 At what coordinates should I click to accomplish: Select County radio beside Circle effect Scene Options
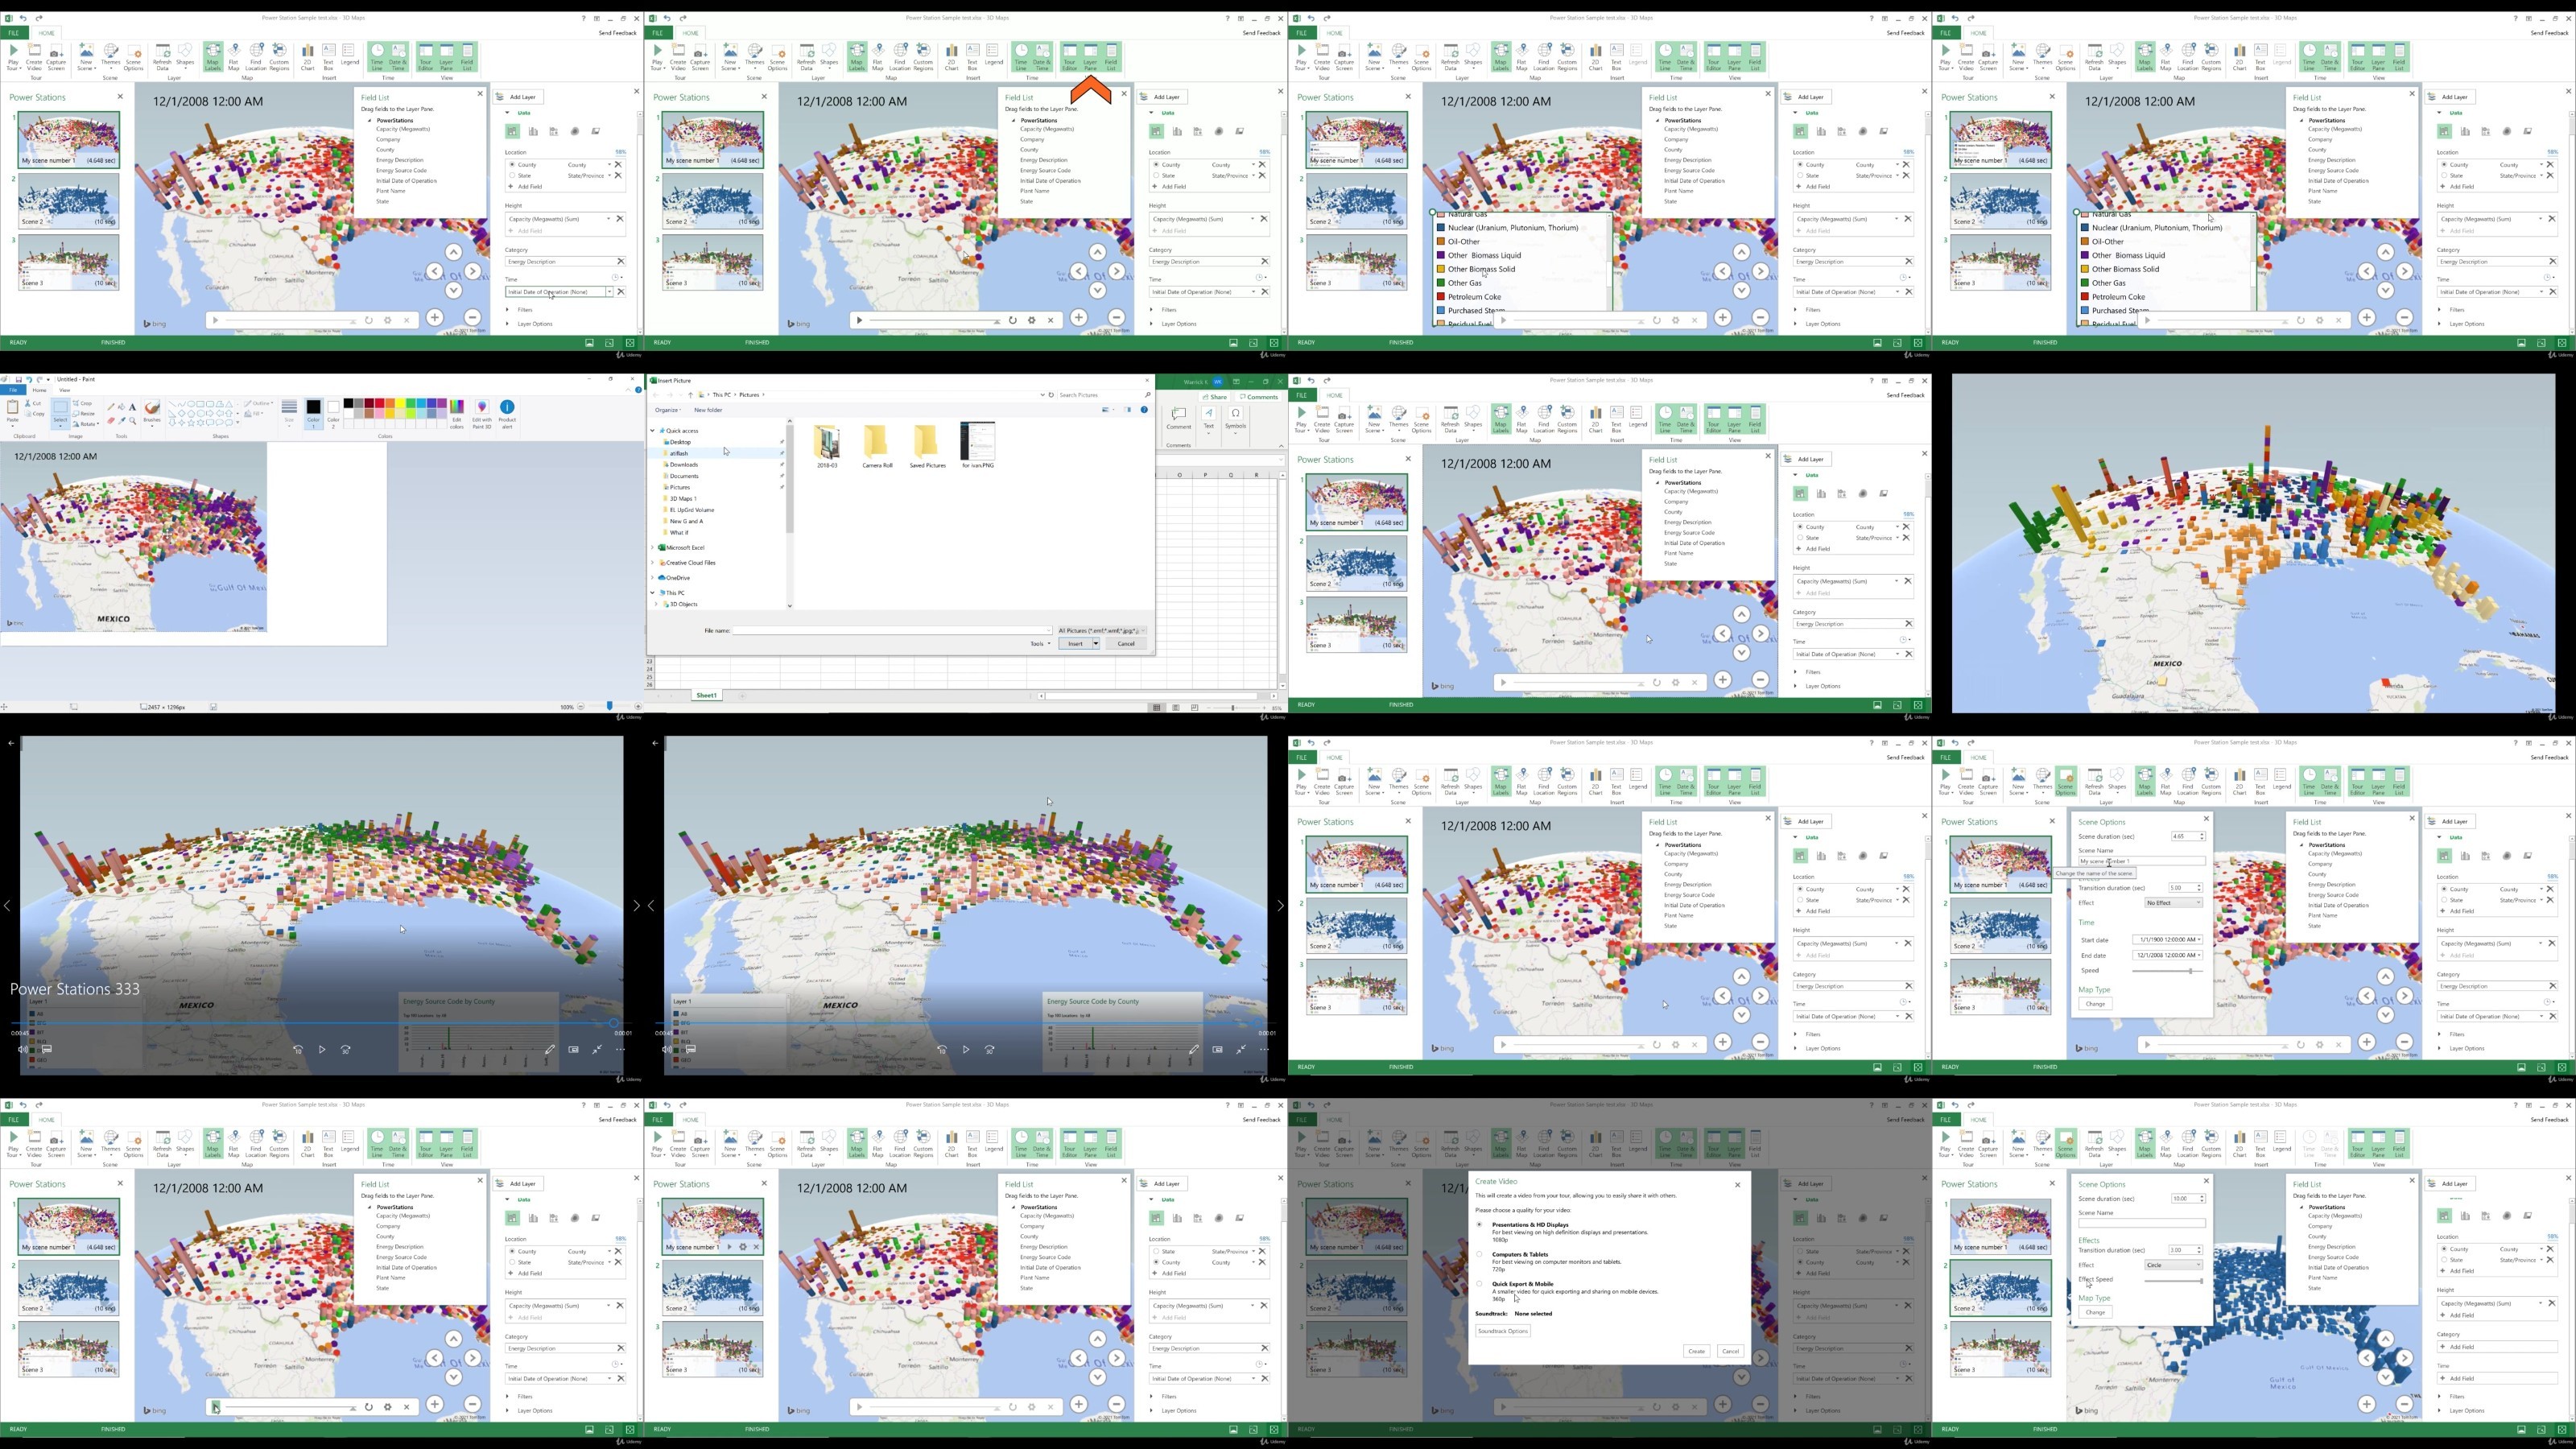click(2444, 1249)
